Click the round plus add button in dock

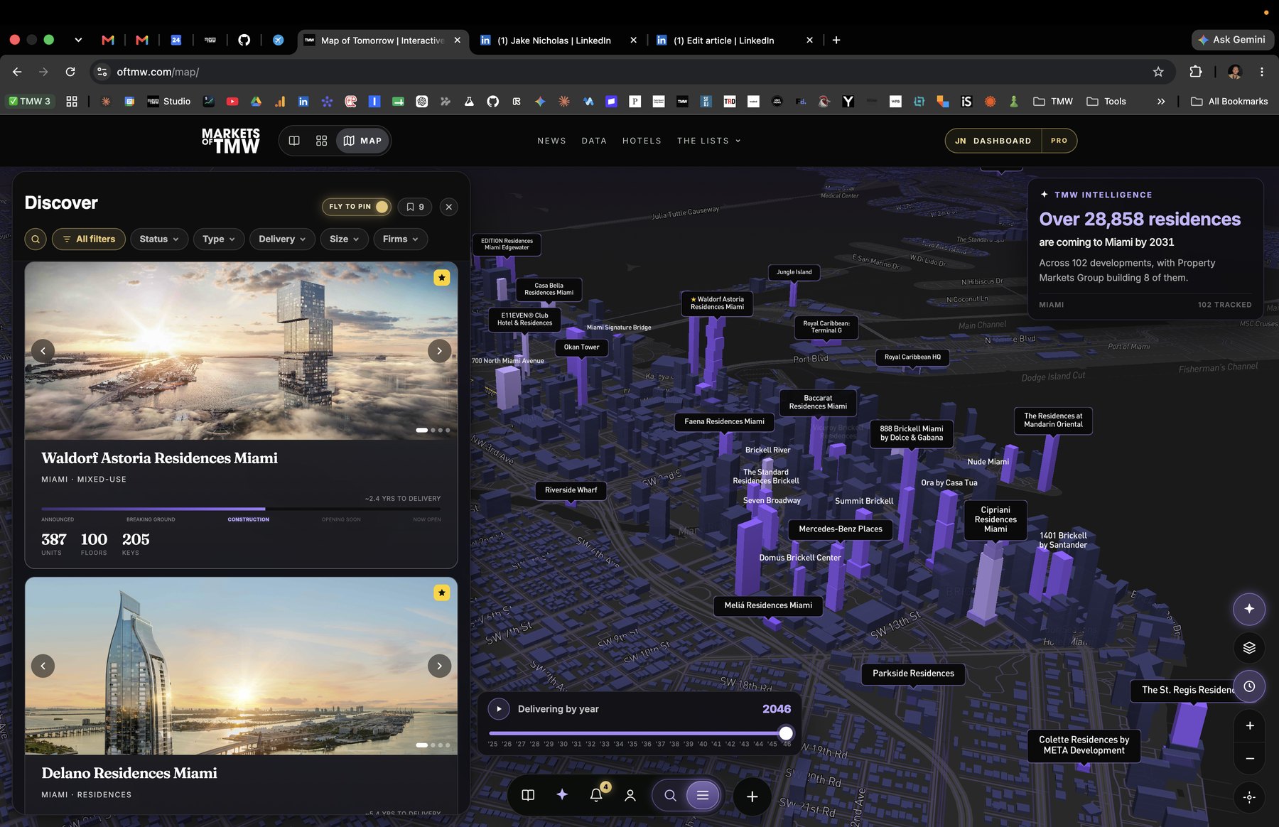752,796
